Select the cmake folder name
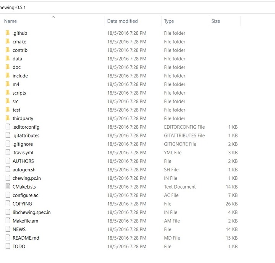This screenshot has height=263, width=275. (19, 42)
